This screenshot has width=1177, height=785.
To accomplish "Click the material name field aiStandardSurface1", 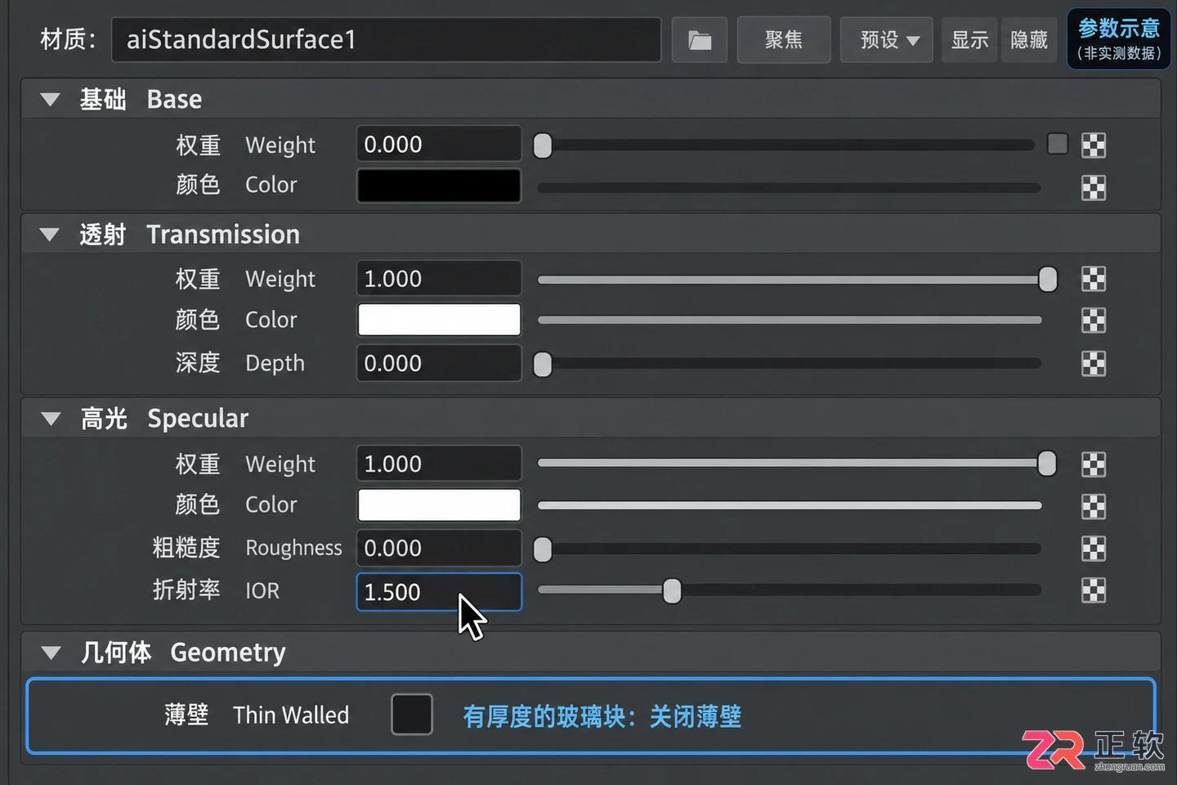I will [x=386, y=40].
